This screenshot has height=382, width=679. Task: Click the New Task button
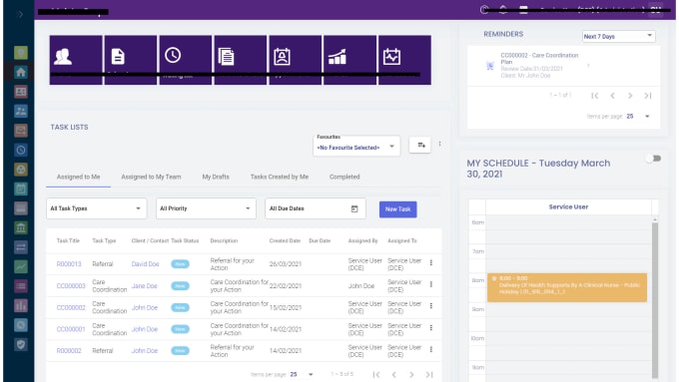(398, 209)
